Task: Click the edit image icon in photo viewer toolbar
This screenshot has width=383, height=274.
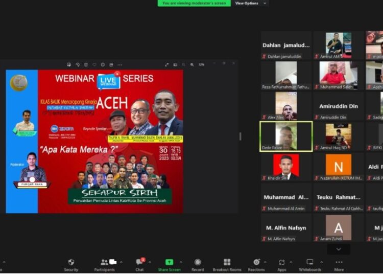Action: 69,64
